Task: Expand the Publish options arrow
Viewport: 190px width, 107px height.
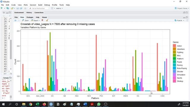Action: (x=183, y=21)
